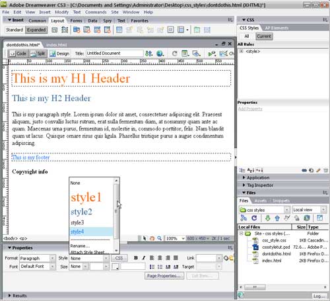The image size is (330, 301).
Task: Expand the Results panel
Action: (17, 296)
